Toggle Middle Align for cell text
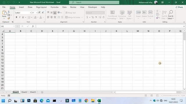 click(51, 12)
